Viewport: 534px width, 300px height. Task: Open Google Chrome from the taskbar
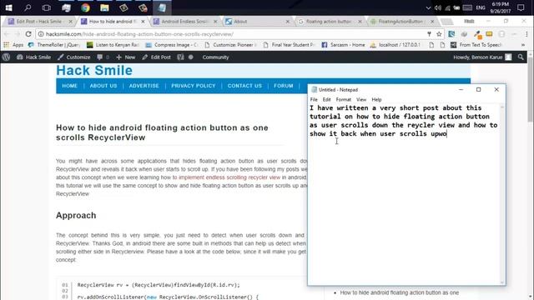pos(85,7)
